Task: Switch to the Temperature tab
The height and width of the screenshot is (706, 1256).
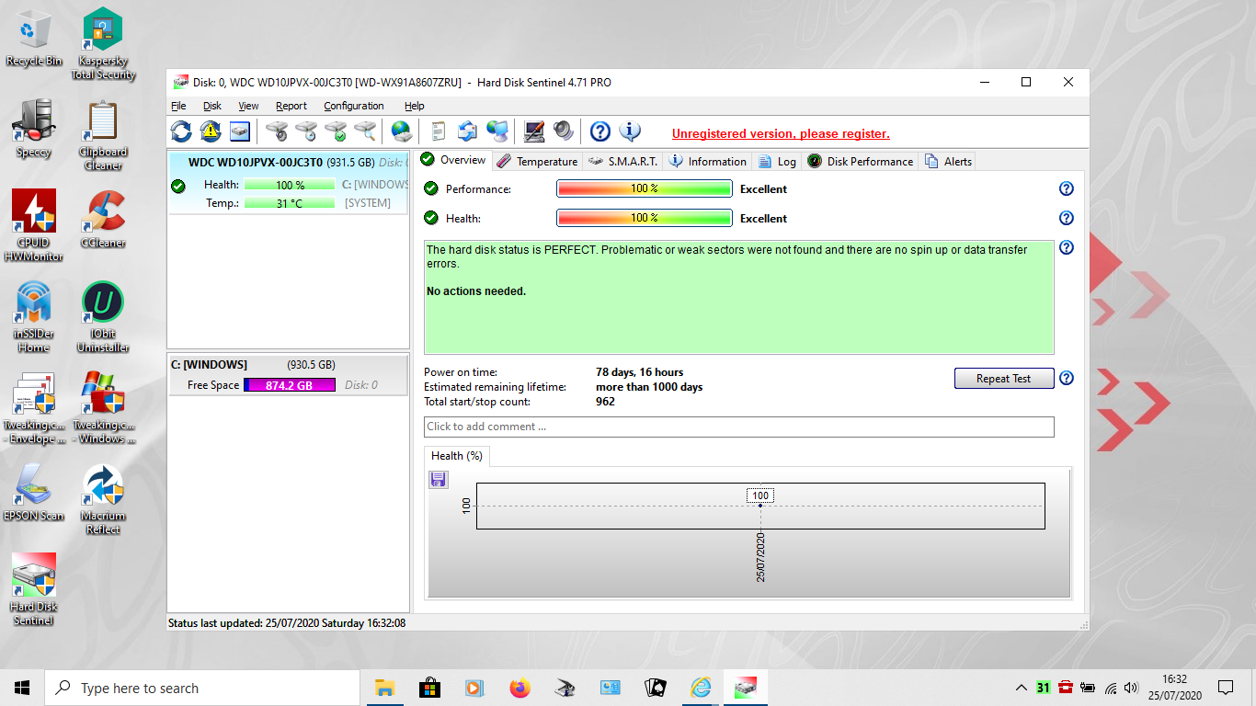Action: (537, 161)
